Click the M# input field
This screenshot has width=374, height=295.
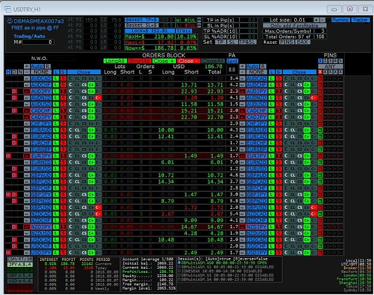tap(38, 42)
